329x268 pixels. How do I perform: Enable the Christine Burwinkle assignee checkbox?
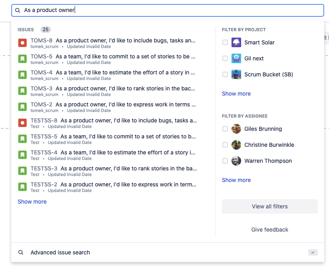tap(225, 145)
